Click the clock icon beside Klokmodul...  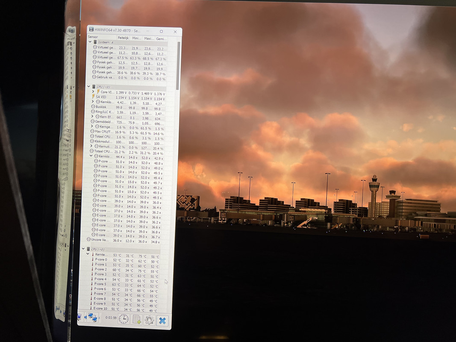[x=92, y=141]
